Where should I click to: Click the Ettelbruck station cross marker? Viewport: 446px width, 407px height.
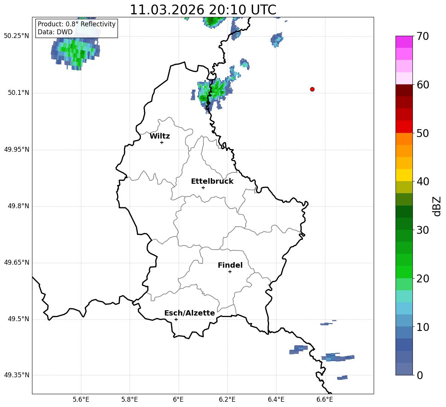point(203,187)
